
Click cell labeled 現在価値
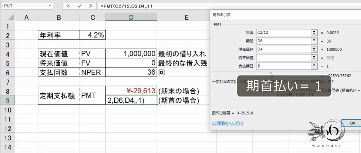pyautogui.click(x=59, y=54)
